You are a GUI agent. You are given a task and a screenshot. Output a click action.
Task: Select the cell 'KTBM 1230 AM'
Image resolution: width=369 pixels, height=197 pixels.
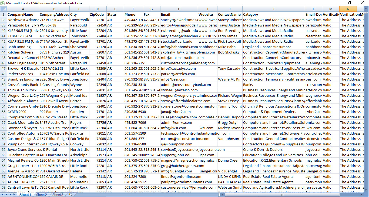click(x=23, y=36)
